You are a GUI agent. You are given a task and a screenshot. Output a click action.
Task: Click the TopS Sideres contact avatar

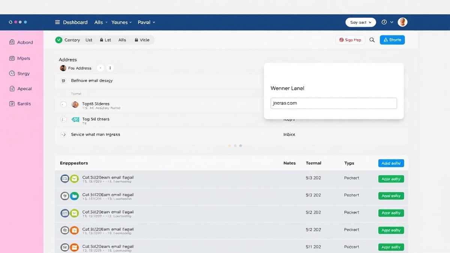75,105
